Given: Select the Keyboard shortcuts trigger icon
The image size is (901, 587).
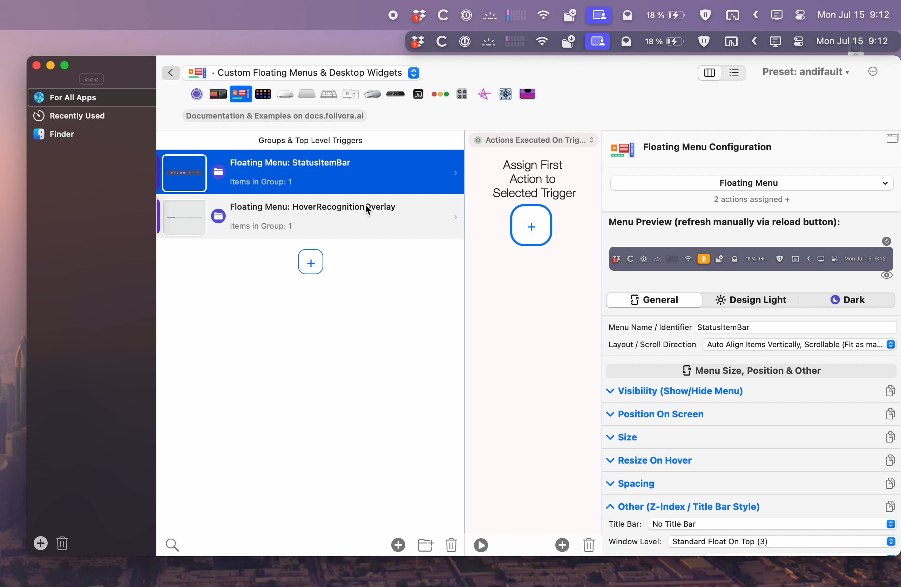Looking at the screenshot, I should (x=328, y=94).
